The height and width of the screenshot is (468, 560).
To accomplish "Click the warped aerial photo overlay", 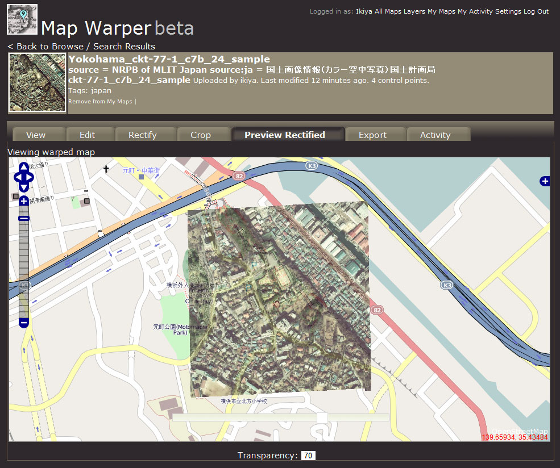I will pos(279,299).
